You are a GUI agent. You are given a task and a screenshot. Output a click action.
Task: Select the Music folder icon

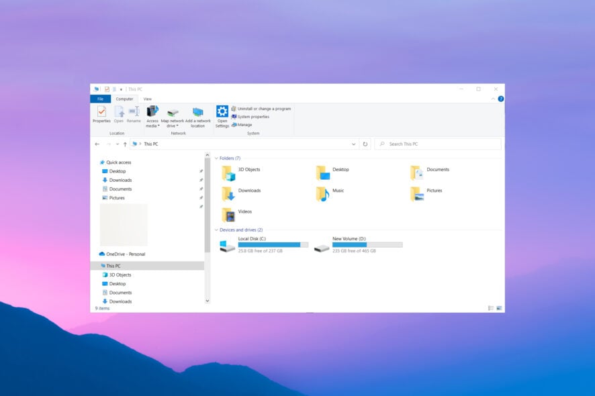(x=322, y=194)
